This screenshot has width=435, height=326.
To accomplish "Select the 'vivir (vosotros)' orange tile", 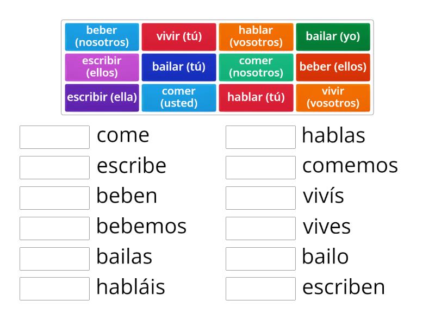I will point(333,97).
